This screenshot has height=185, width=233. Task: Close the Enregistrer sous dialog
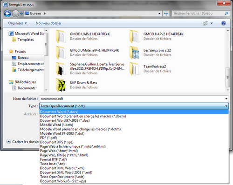[224, 3]
